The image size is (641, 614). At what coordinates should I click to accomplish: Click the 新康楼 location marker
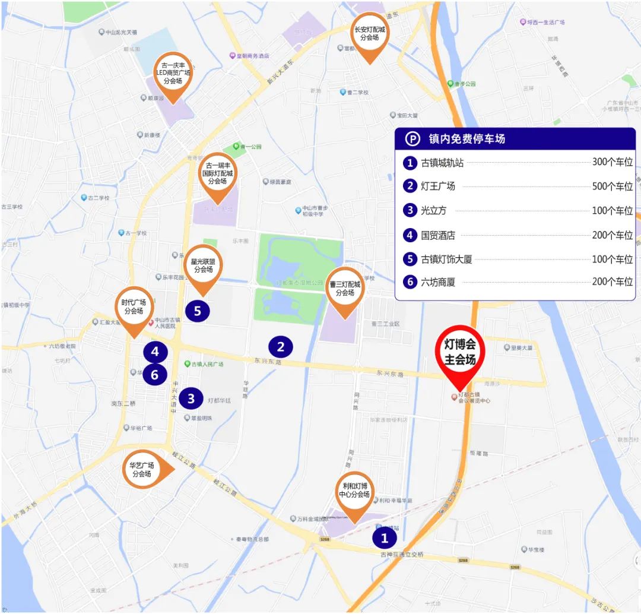(x=140, y=135)
